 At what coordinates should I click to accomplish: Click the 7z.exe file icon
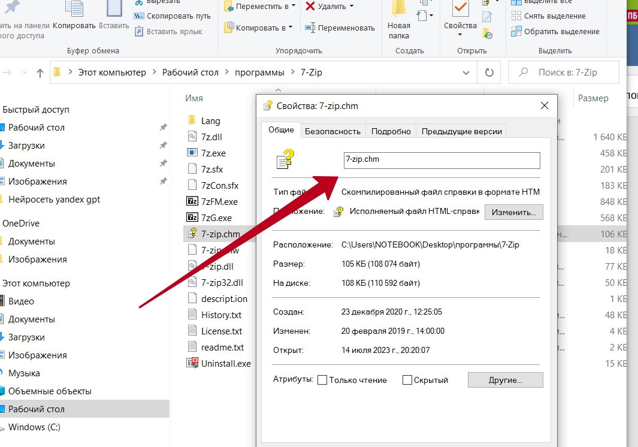pyautogui.click(x=192, y=153)
